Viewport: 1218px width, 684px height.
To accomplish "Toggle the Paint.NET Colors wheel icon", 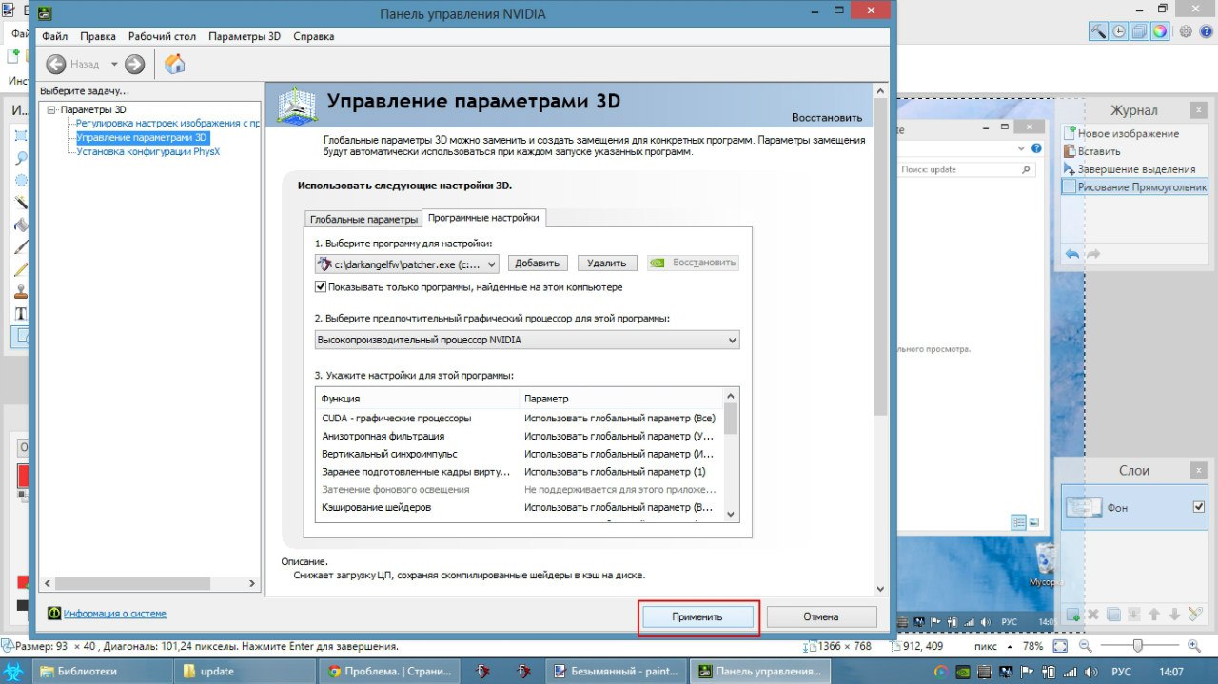I will pos(1160,30).
